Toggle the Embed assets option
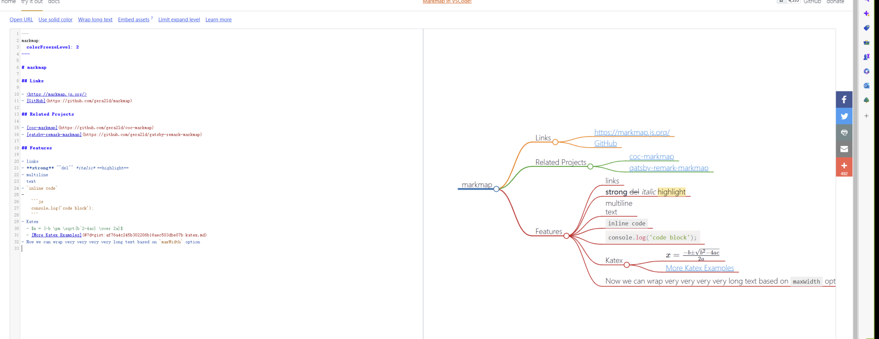This screenshot has width=879, height=339. (x=133, y=20)
